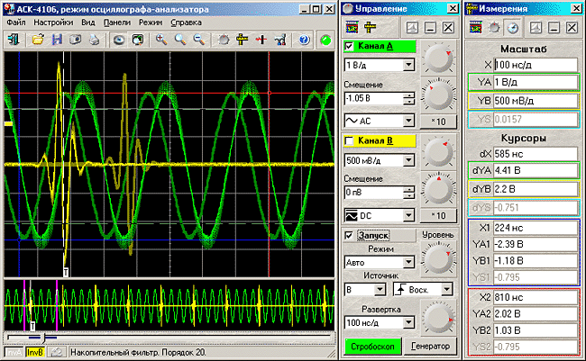
Task: Click the zoom in magnifier icon
Action: coord(162,41)
